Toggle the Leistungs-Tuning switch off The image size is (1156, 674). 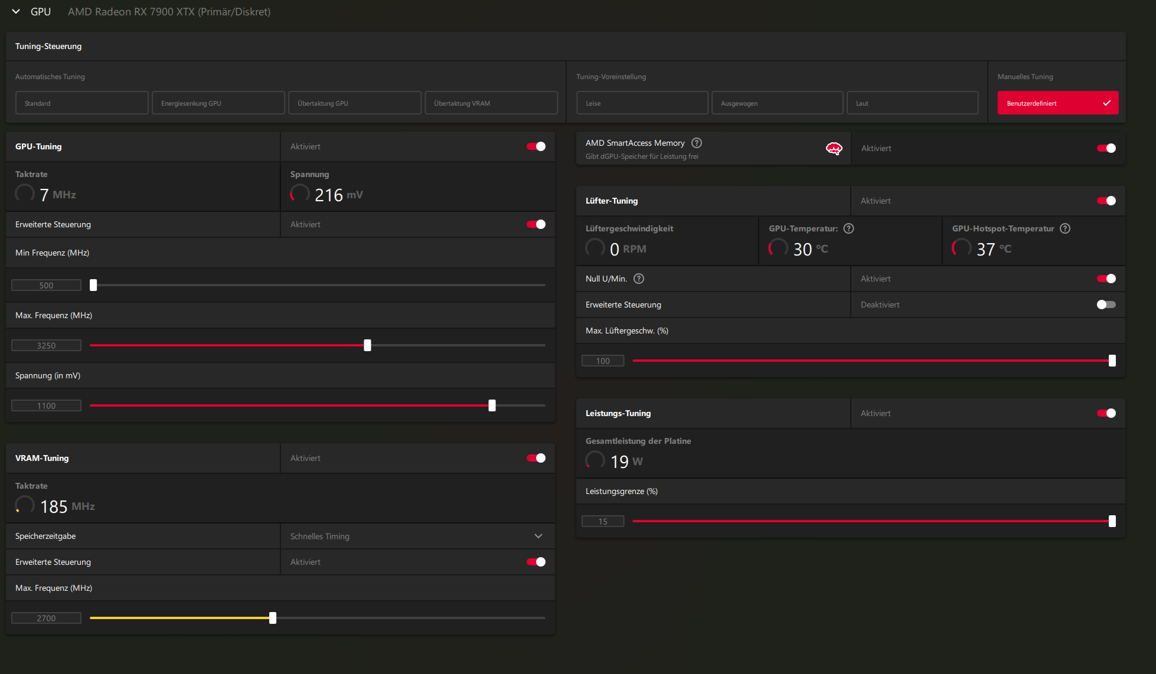pos(1106,413)
